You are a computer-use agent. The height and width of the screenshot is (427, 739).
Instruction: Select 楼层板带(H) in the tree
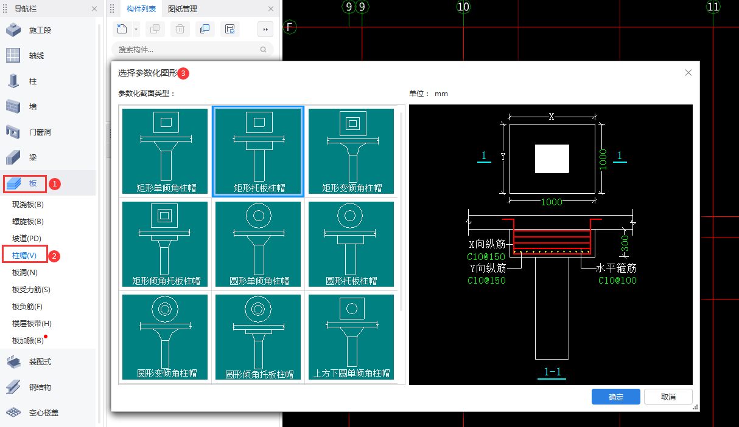(x=32, y=324)
